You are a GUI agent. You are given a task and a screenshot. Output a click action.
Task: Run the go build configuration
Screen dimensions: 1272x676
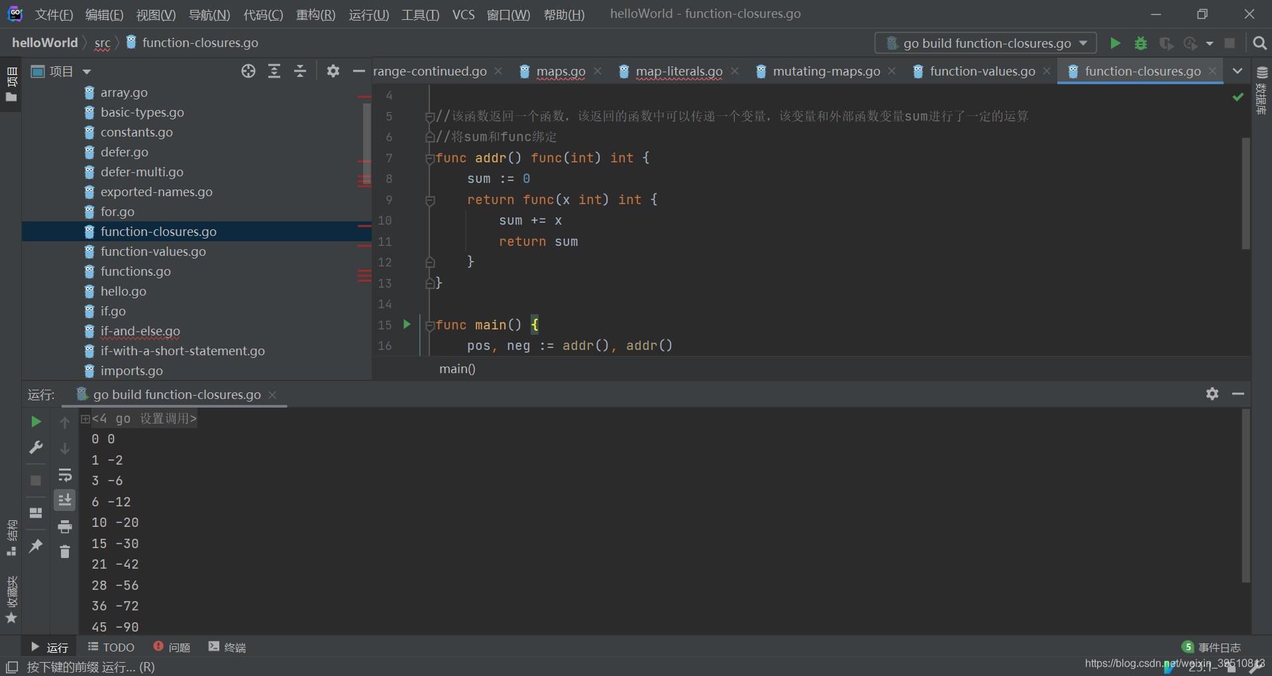pyautogui.click(x=1116, y=43)
